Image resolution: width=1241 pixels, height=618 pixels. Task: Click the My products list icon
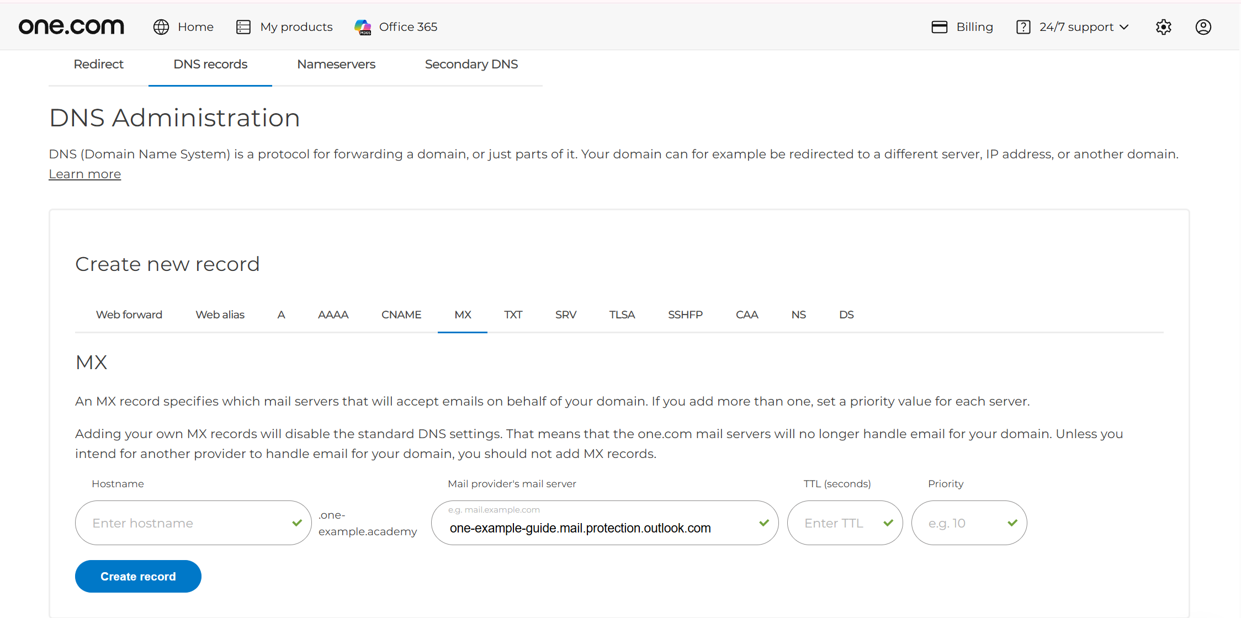[x=243, y=27]
